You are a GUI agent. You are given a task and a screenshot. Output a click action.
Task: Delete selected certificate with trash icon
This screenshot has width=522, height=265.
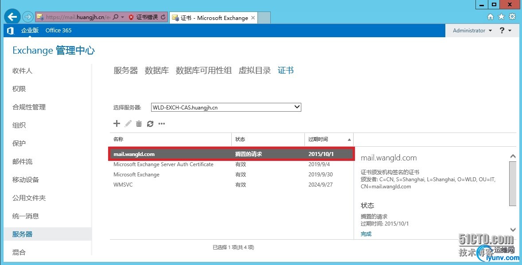click(139, 124)
